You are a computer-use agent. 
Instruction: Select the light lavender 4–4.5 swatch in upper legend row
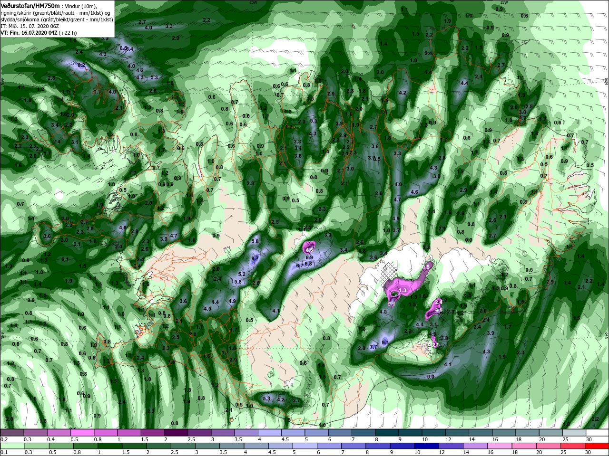269,433
